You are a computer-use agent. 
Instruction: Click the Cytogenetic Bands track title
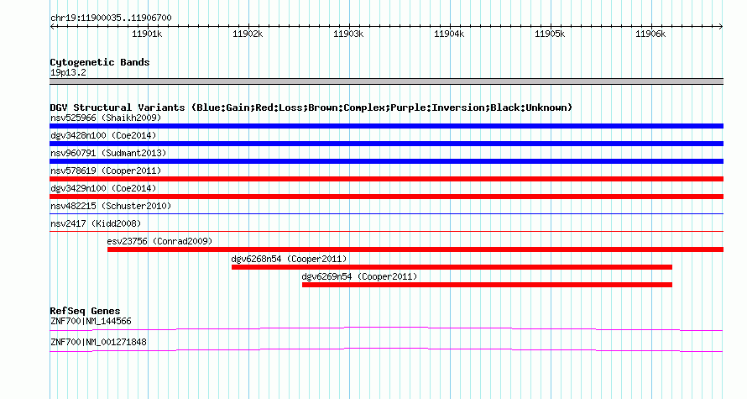pyautogui.click(x=100, y=62)
